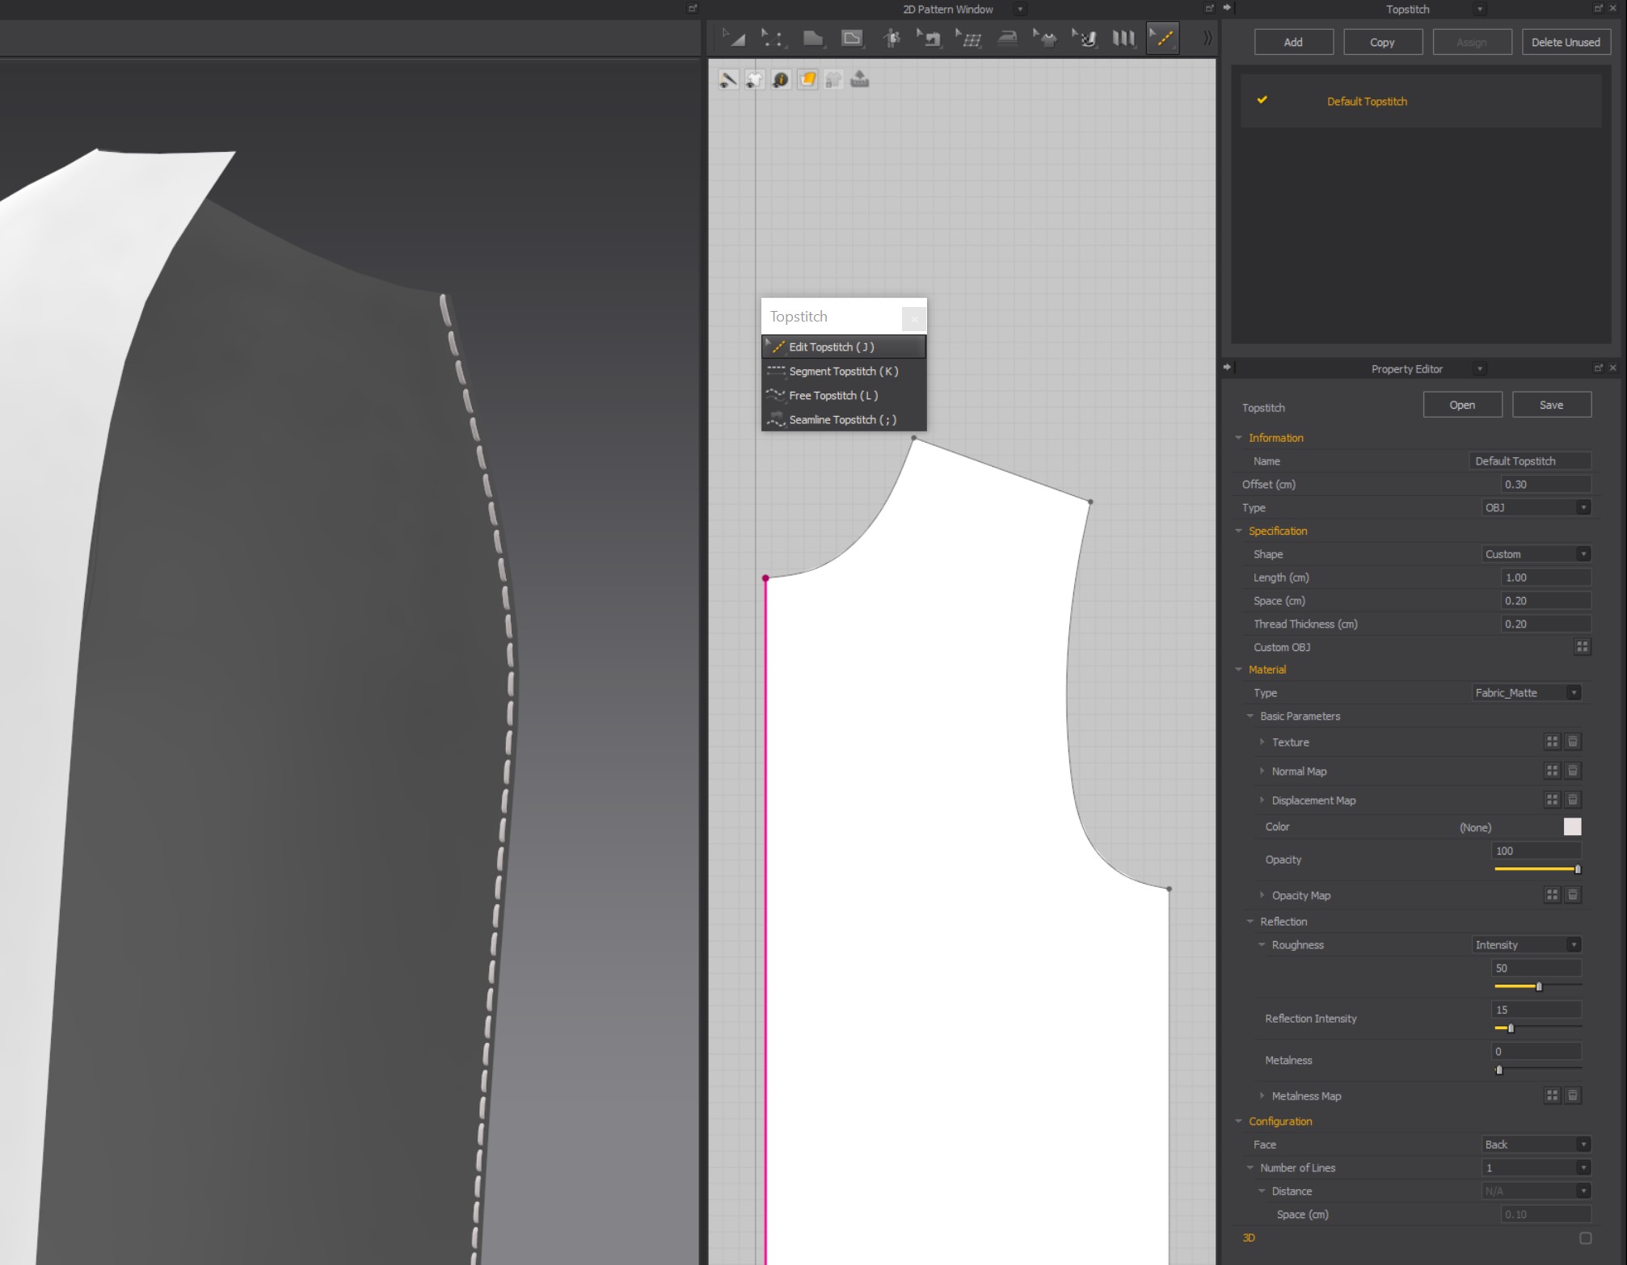The height and width of the screenshot is (1265, 1627).
Task: Choose Segment Topstitch (K) menu item
Action: 844,371
